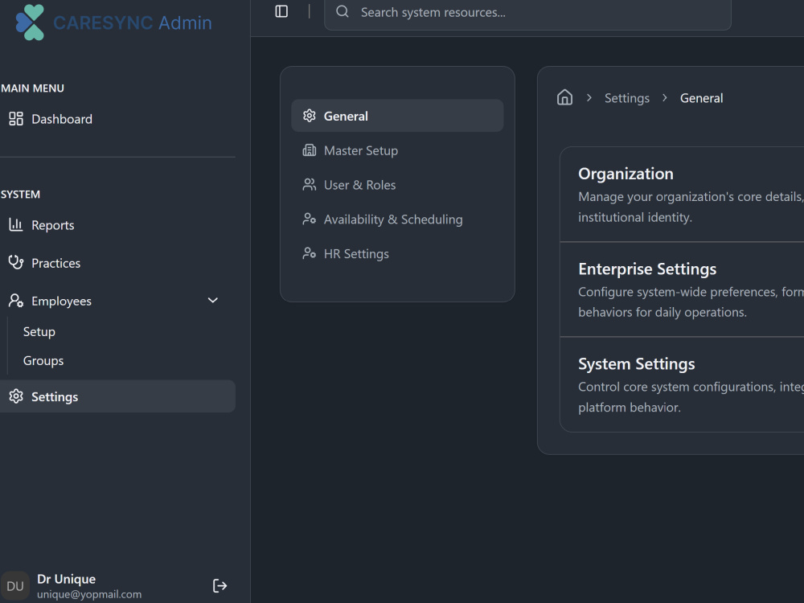The image size is (804, 603).
Task: Click the Dr Unique profile name
Action: pos(66,579)
